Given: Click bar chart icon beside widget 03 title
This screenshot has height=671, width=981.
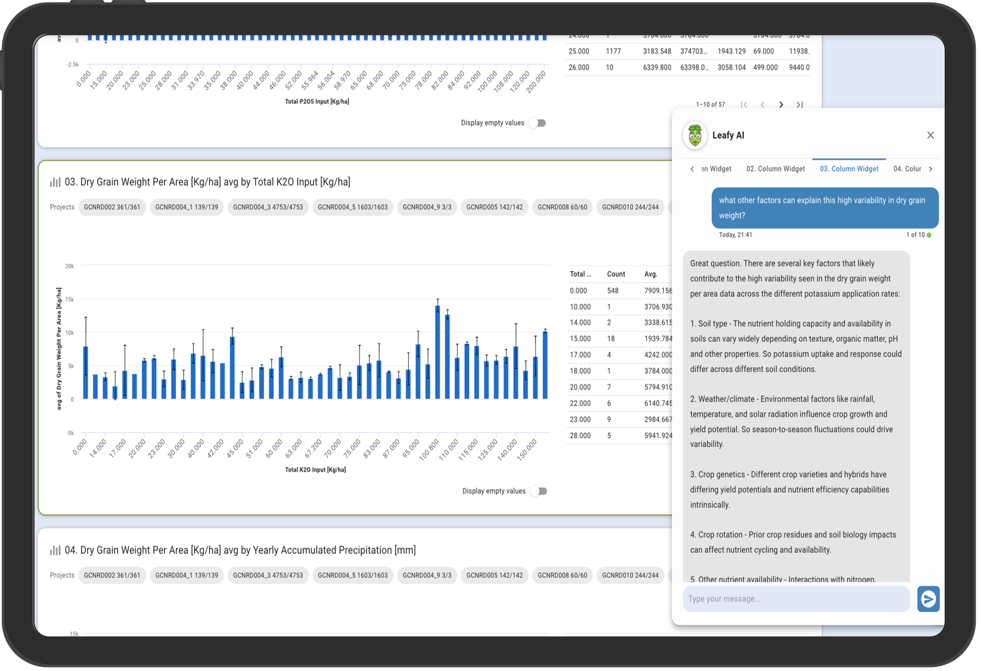Looking at the screenshot, I should coord(55,182).
